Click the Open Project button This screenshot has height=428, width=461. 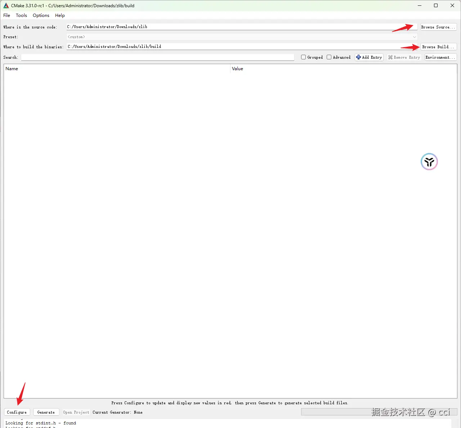(x=76, y=412)
